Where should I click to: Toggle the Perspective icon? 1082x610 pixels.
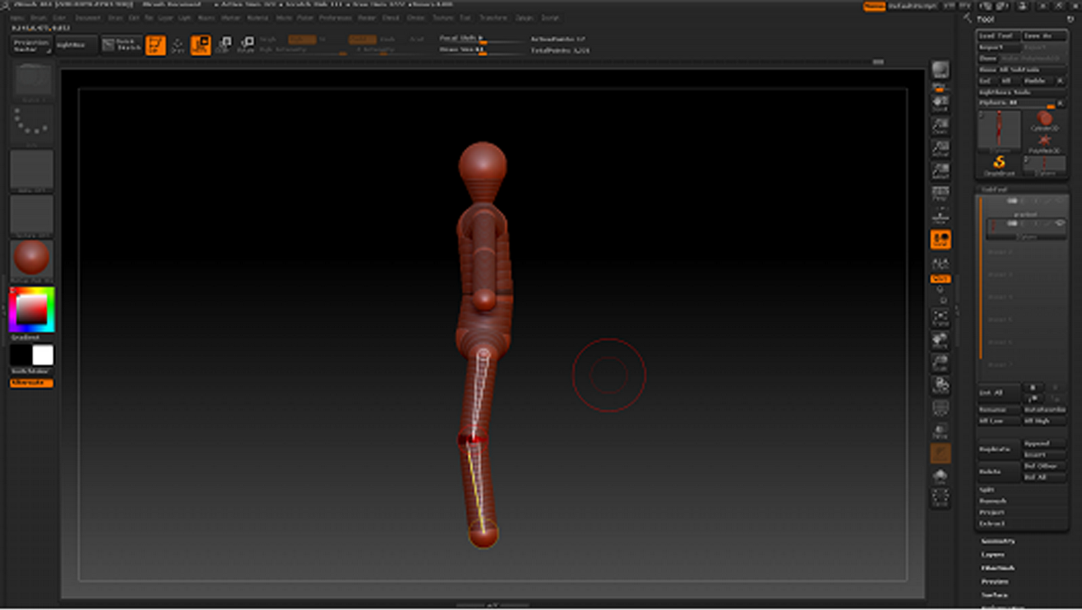pyautogui.click(x=940, y=193)
